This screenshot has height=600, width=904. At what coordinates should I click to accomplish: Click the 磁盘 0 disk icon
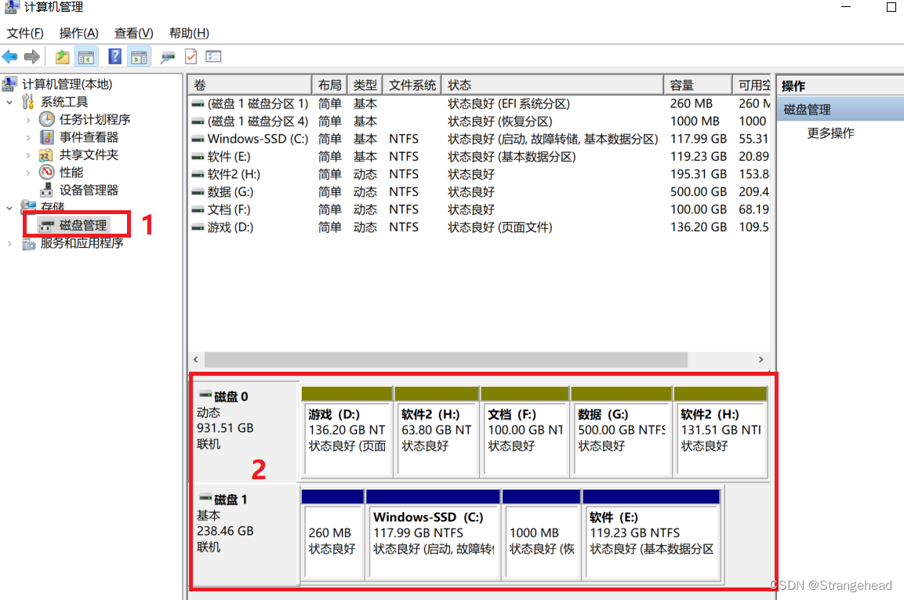(x=205, y=395)
